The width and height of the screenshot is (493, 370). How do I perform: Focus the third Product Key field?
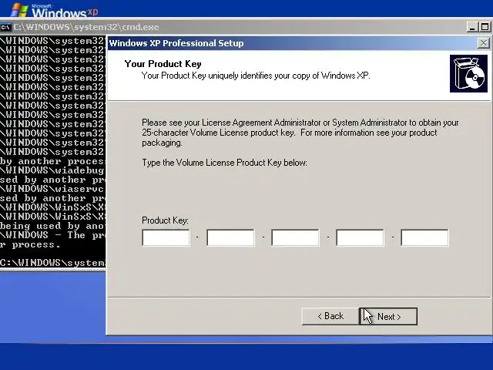click(x=295, y=237)
